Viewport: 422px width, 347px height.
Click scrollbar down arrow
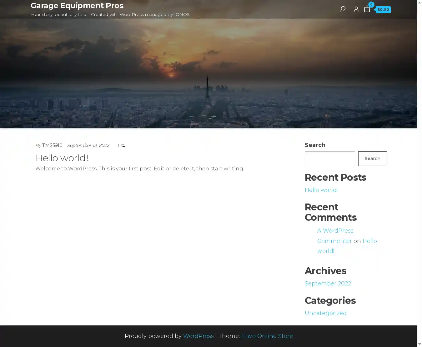419,344
